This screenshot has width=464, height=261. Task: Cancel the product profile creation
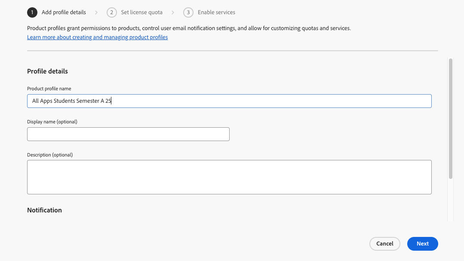click(384, 243)
